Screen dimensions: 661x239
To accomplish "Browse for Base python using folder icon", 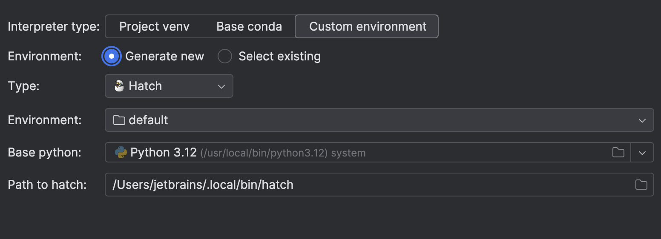I will [x=618, y=152].
